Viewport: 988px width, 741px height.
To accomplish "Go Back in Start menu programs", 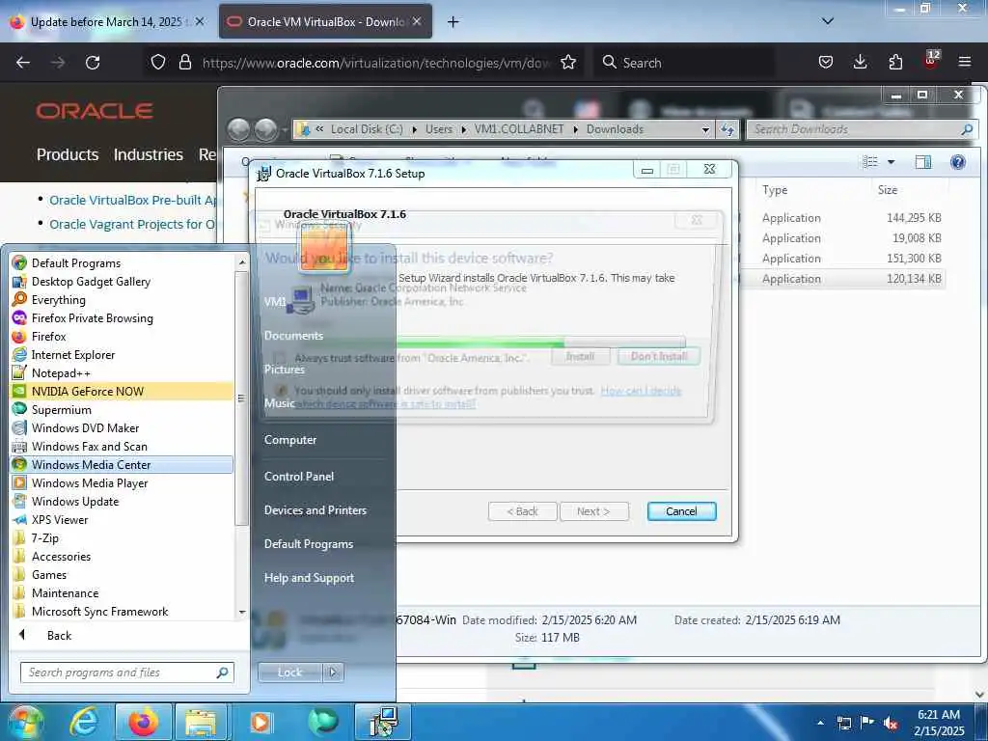I will point(59,635).
